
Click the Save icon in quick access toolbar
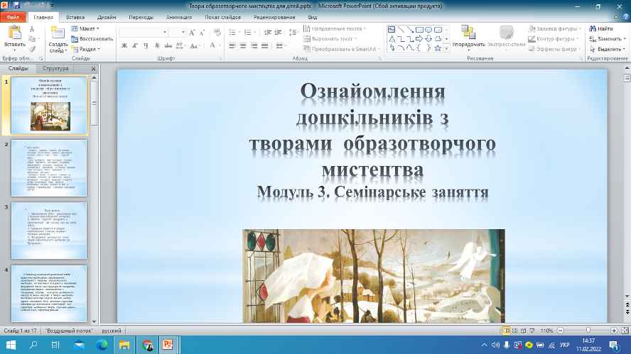(x=16, y=5)
